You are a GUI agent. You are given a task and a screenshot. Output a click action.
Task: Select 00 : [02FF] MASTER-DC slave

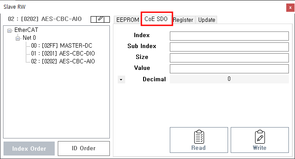point(62,45)
